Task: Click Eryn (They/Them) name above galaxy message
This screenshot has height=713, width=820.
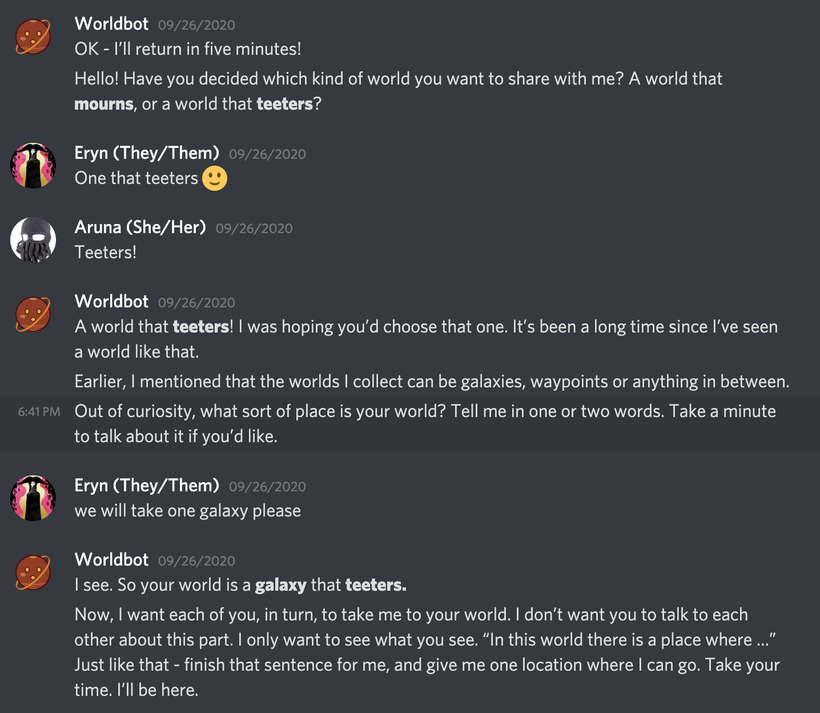Action: coord(147,486)
